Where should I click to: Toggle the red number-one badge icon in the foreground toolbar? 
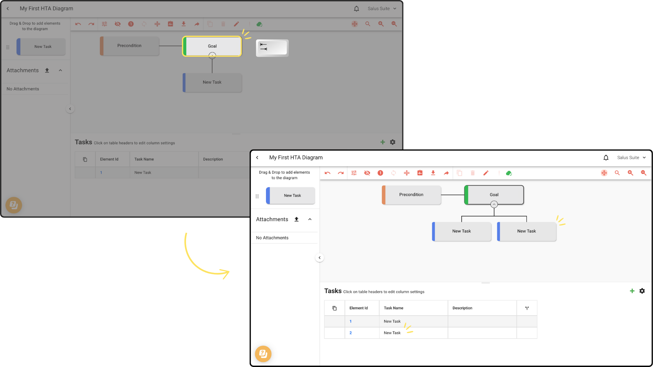point(380,173)
